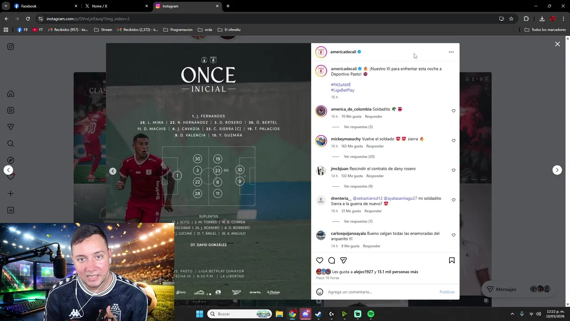Screen dimensions: 570x321
Task: Select the Instagram browser tab
Action: coord(187,6)
